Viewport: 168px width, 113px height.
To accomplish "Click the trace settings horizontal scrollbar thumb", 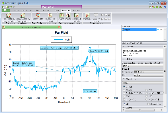I will [140, 110].
